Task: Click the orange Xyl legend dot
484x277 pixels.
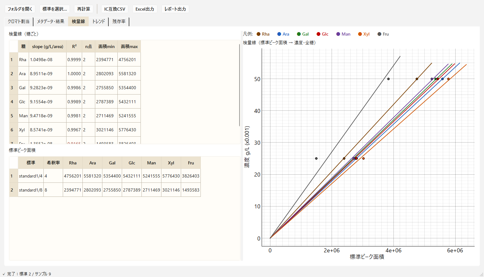Action: (x=360, y=34)
